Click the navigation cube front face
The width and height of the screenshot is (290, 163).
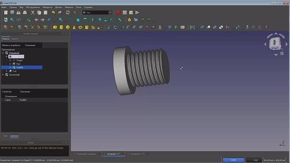click(x=275, y=43)
